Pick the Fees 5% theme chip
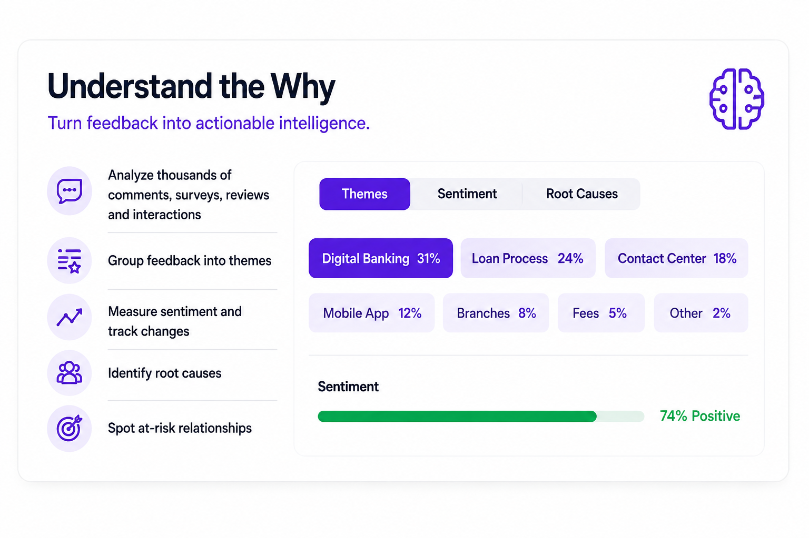 pyautogui.click(x=601, y=313)
